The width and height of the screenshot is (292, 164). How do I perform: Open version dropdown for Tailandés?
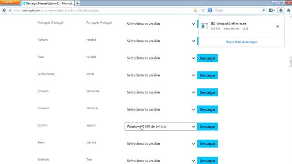click(161, 160)
